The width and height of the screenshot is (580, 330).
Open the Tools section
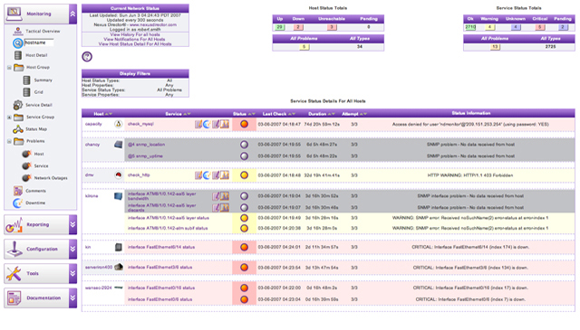click(x=33, y=274)
